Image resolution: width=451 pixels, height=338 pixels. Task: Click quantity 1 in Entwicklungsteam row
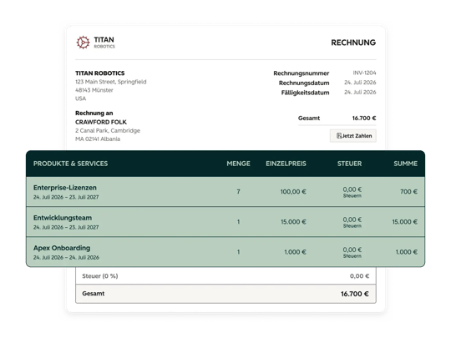(238, 222)
